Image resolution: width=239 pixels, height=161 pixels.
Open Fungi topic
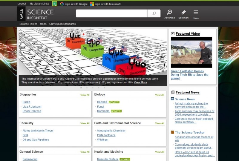pos(101,107)
